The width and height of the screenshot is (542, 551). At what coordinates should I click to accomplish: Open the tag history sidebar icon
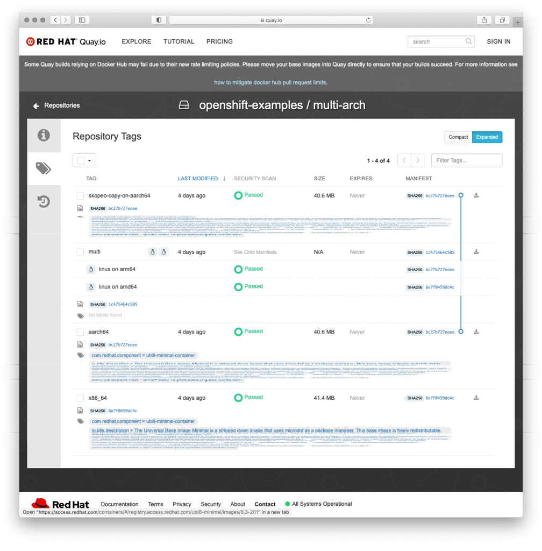[x=44, y=201]
